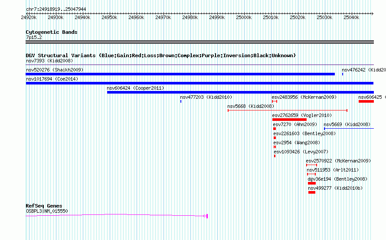386x240 pixels.
Task: Click dgv36e194 (Bentley2008) label
Action: [337, 179]
